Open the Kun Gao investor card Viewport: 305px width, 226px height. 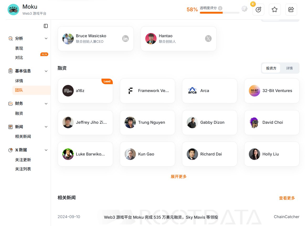click(147, 154)
